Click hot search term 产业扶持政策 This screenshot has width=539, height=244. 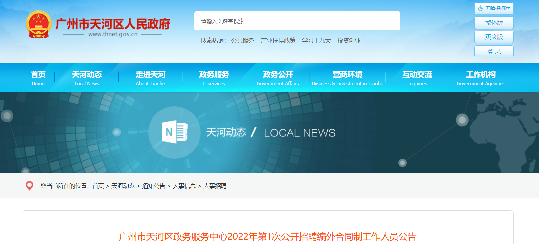pos(278,41)
